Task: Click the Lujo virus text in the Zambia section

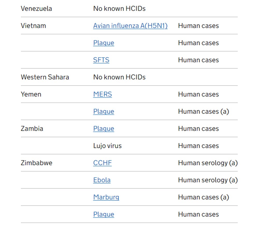Action: click(x=107, y=146)
